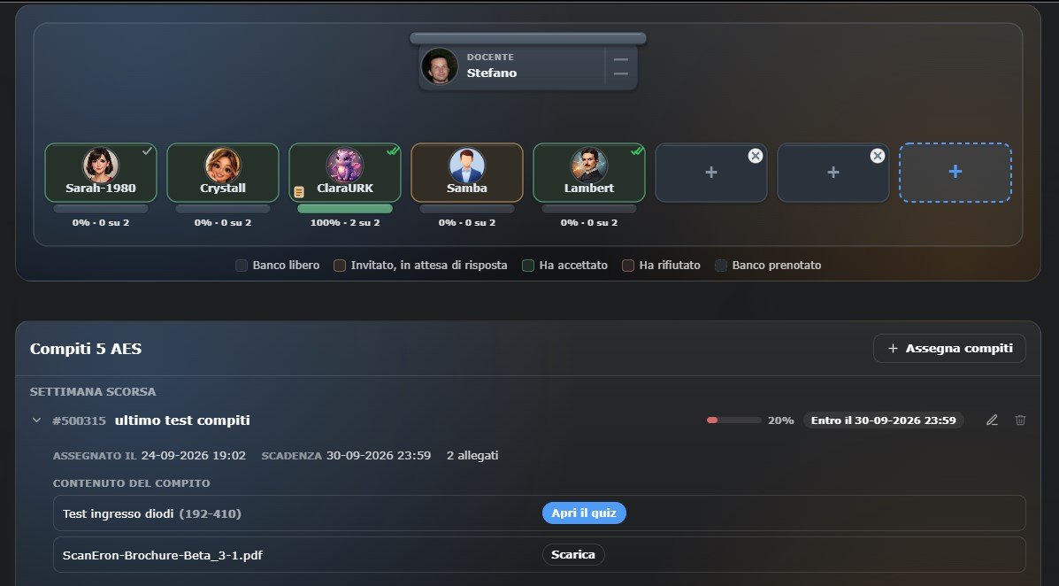Click the "Banco libero" legend swatch

coord(242,266)
